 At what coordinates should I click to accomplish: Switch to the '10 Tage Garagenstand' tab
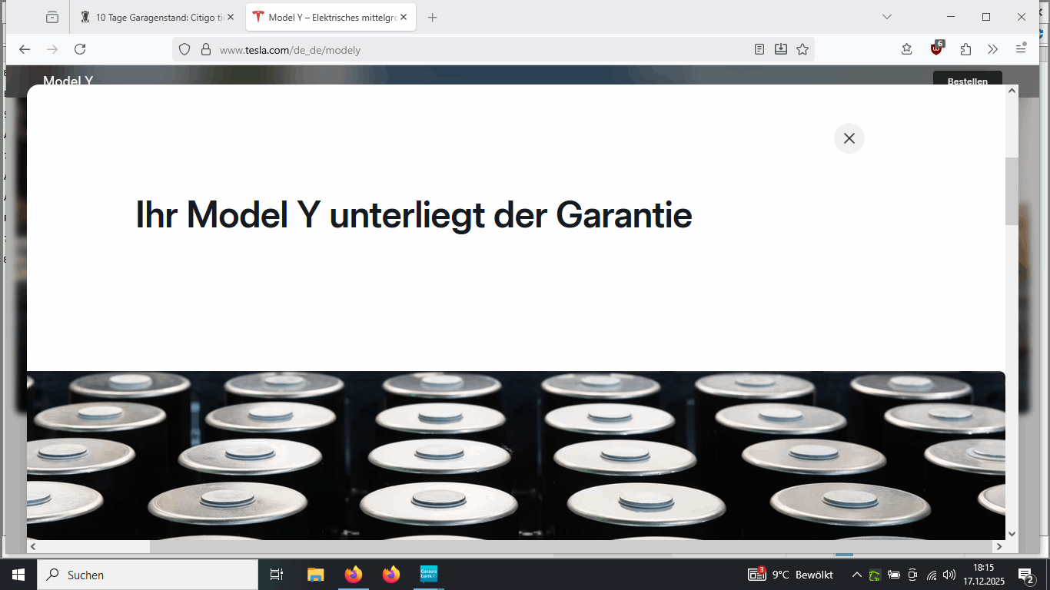pyautogui.click(x=154, y=17)
